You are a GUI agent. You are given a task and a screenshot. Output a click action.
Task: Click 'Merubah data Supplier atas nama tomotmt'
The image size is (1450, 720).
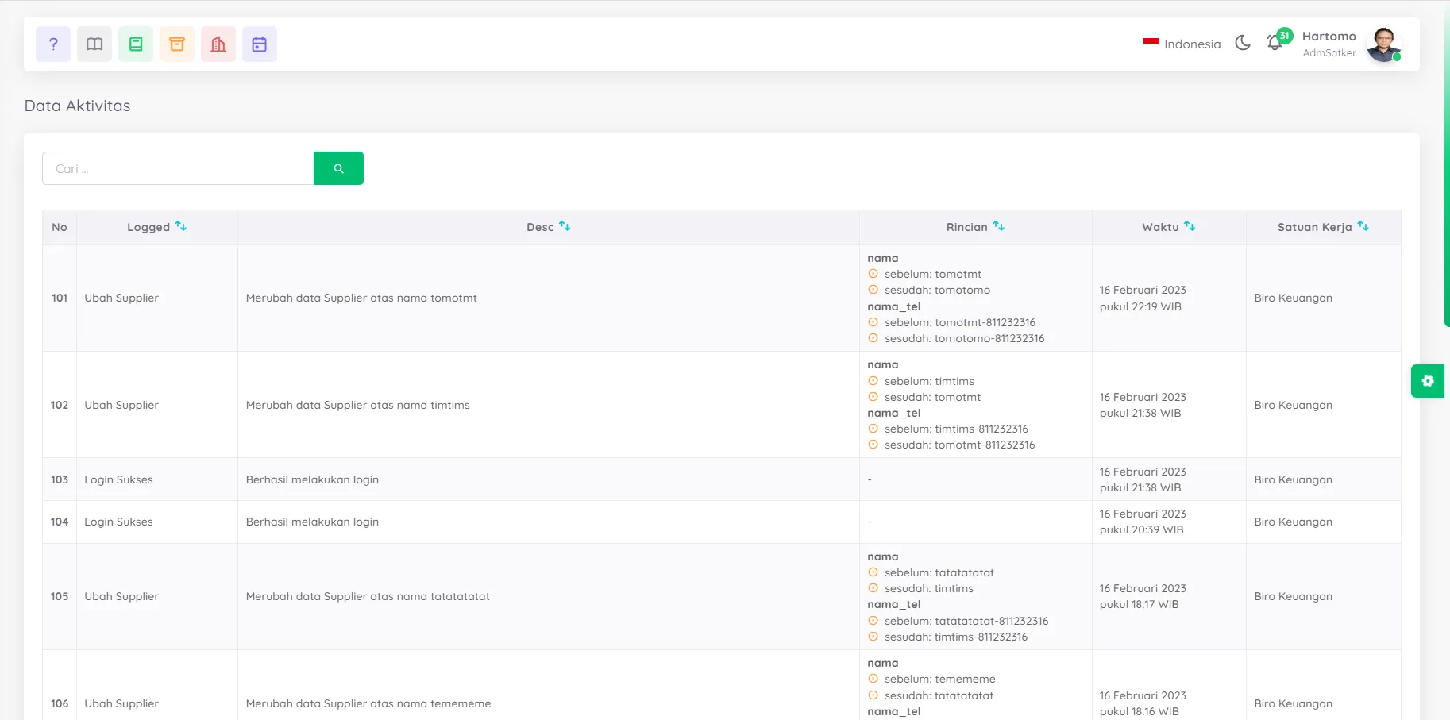[x=361, y=298]
